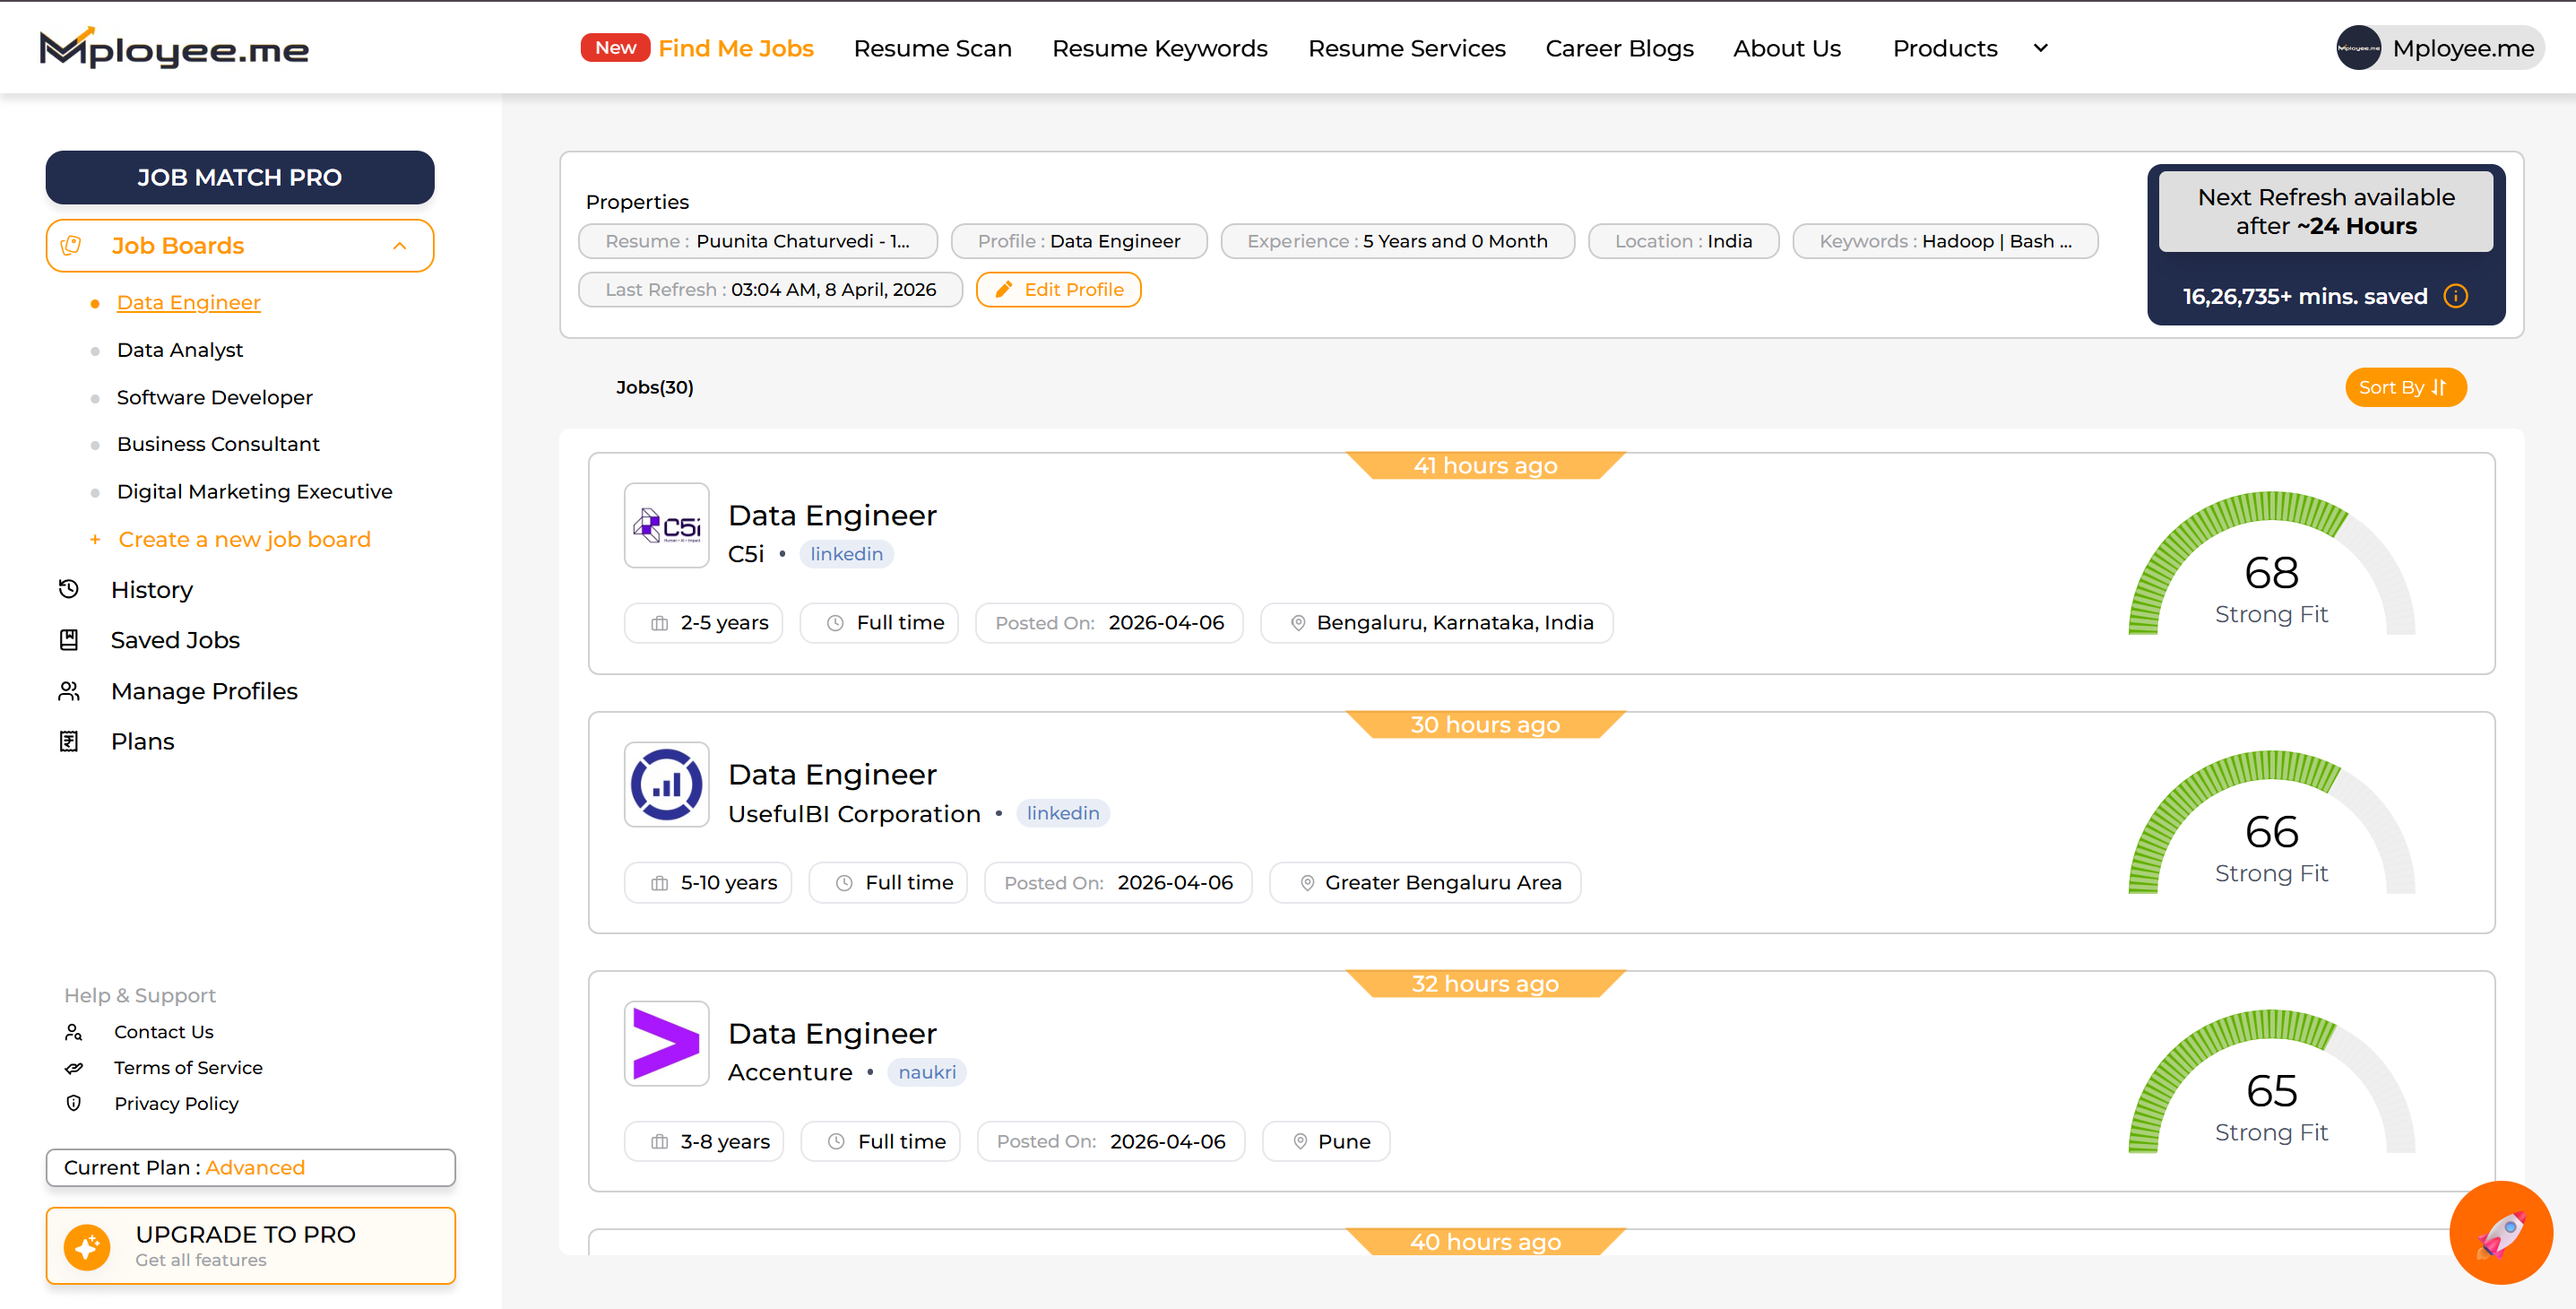
Task: Collapse the Job Boards section
Action: point(399,246)
